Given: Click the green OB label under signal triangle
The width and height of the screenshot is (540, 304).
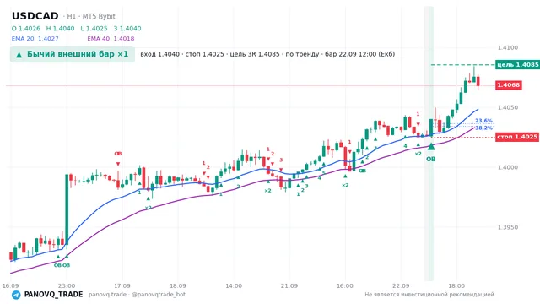Looking at the screenshot, I should pyautogui.click(x=431, y=160).
